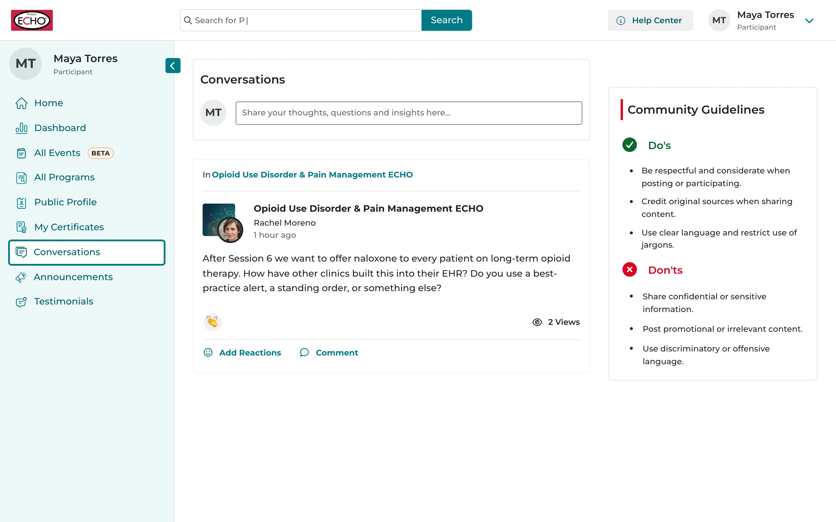
Task: Click the teal Search button
Action: tap(446, 20)
